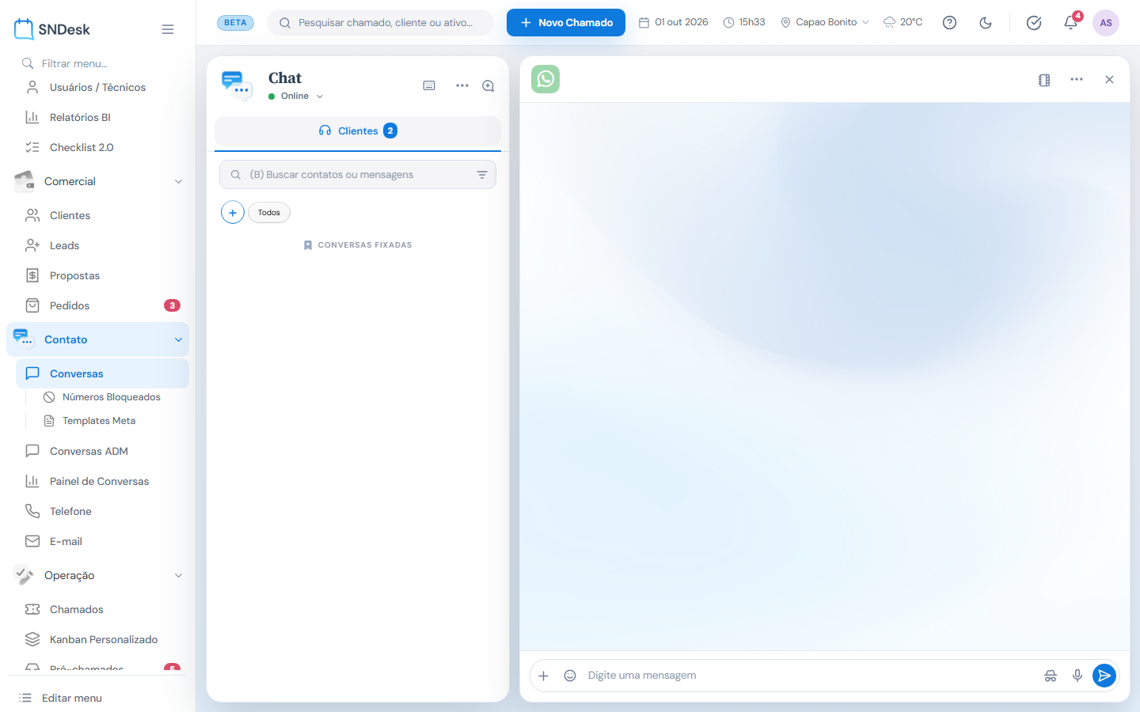
Task: Focus the global search field
Action: coord(381,23)
